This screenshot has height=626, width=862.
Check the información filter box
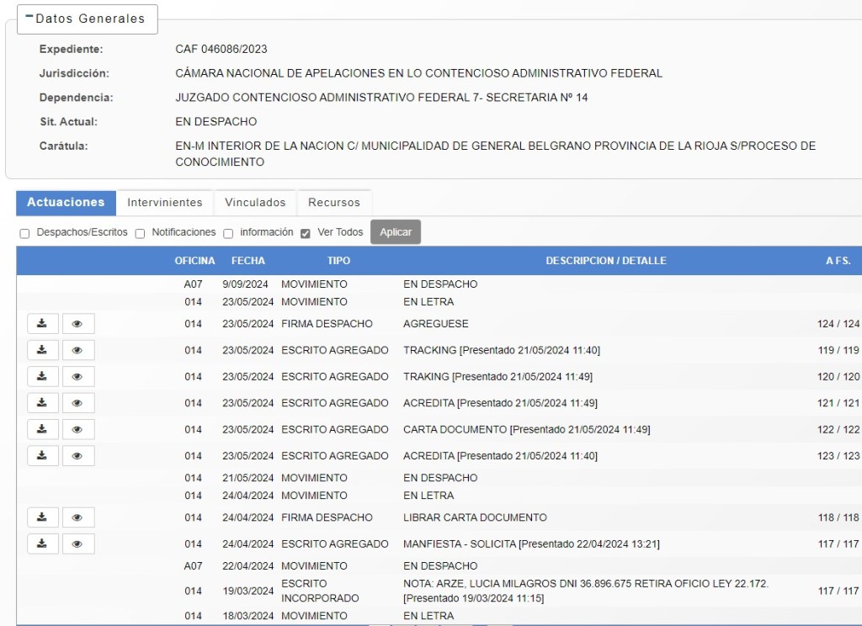[x=228, y=234]
